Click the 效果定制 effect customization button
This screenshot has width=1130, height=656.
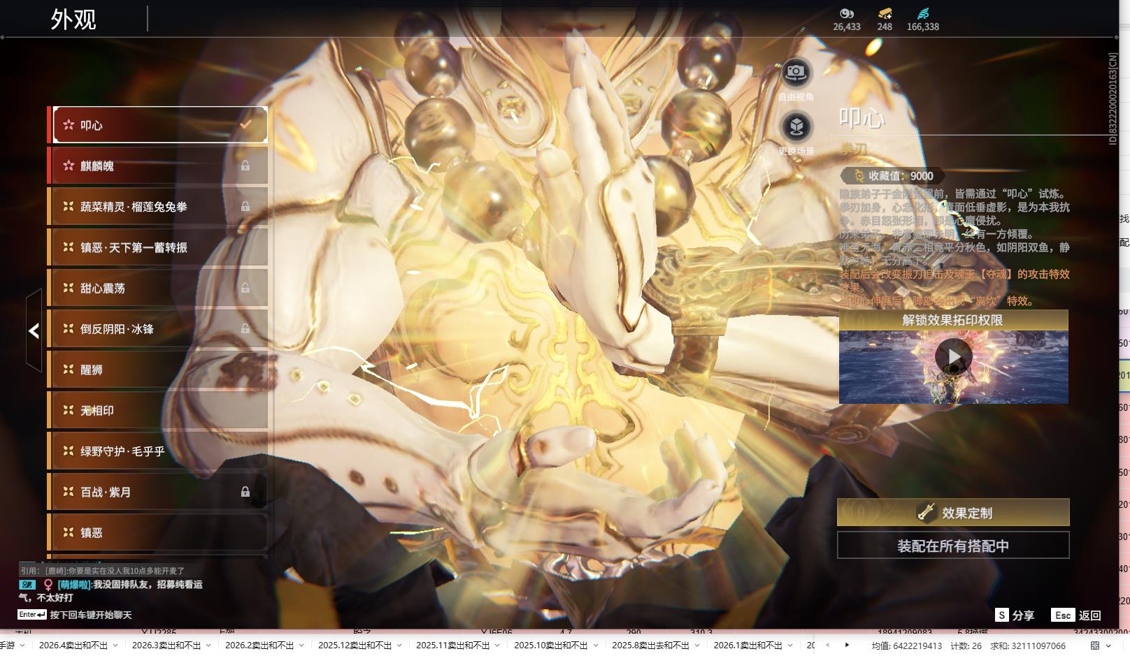[x=952, y=513]
